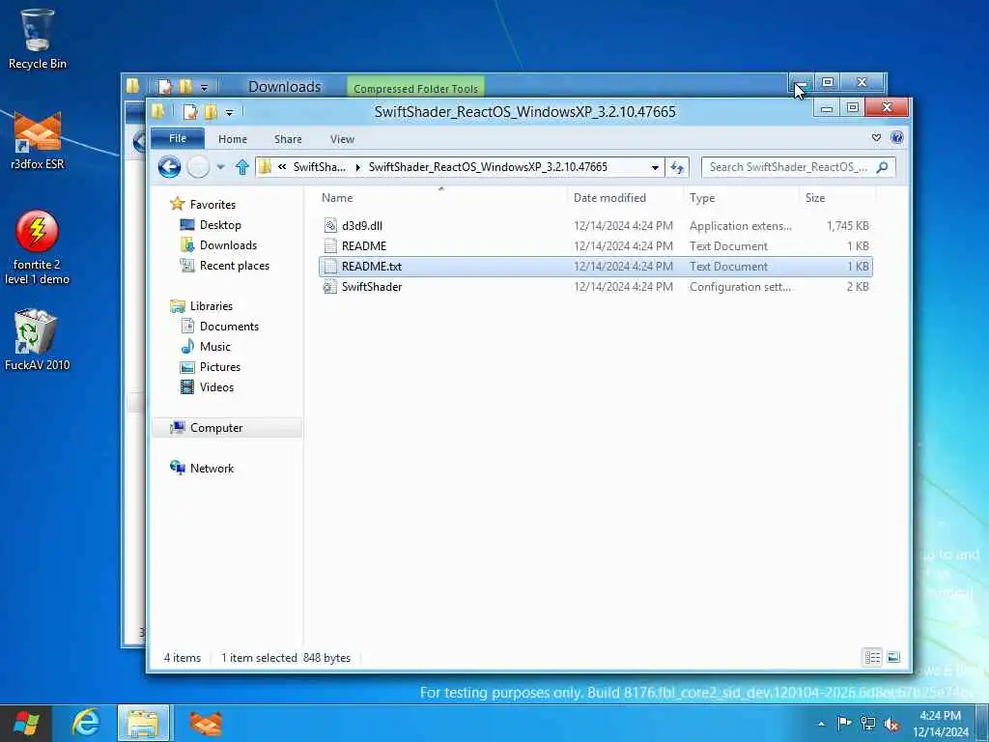Open Customize Quick Access Toolbar dropdown
989x742 pixels.
(x=230, y=113)
